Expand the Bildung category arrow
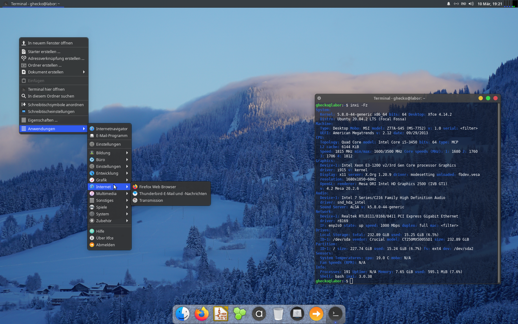518x324 pixels. coord(127,153)
